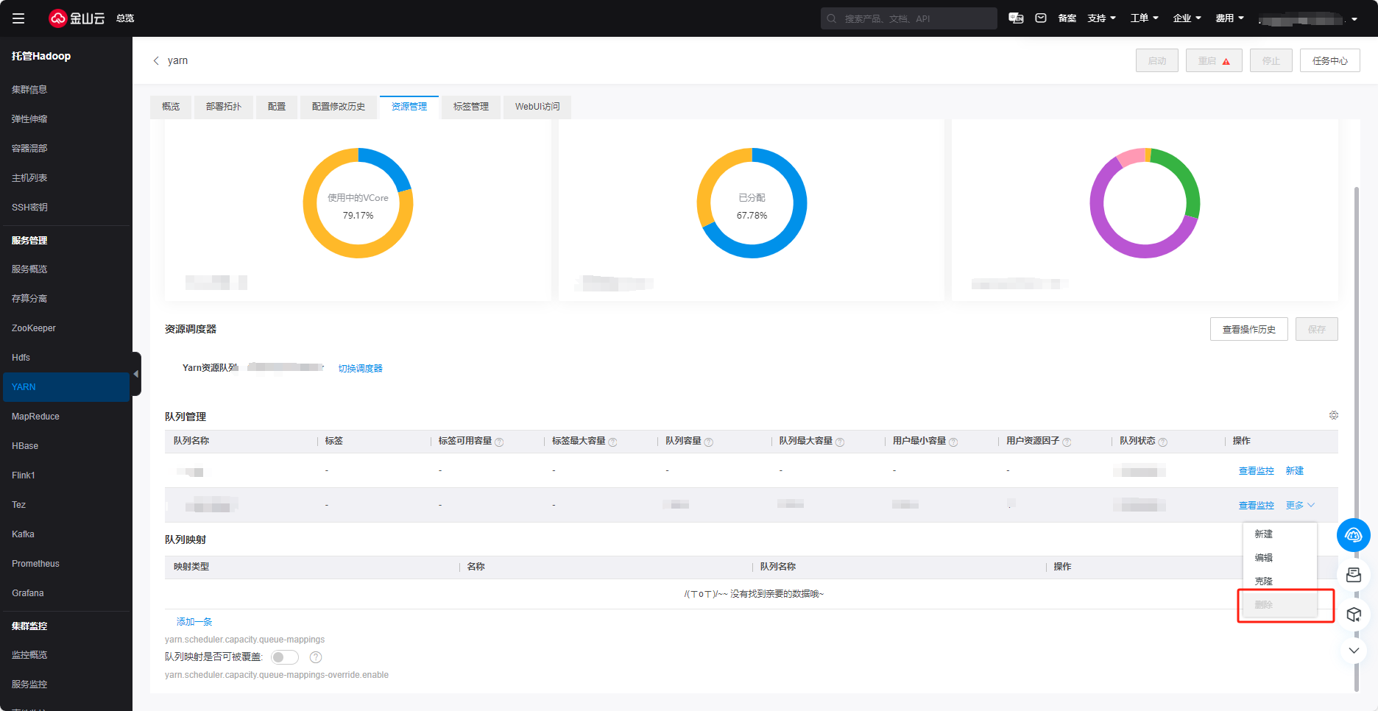
Task: Click the 查看操作历史 button
Action: click(x=1248, y=330)
